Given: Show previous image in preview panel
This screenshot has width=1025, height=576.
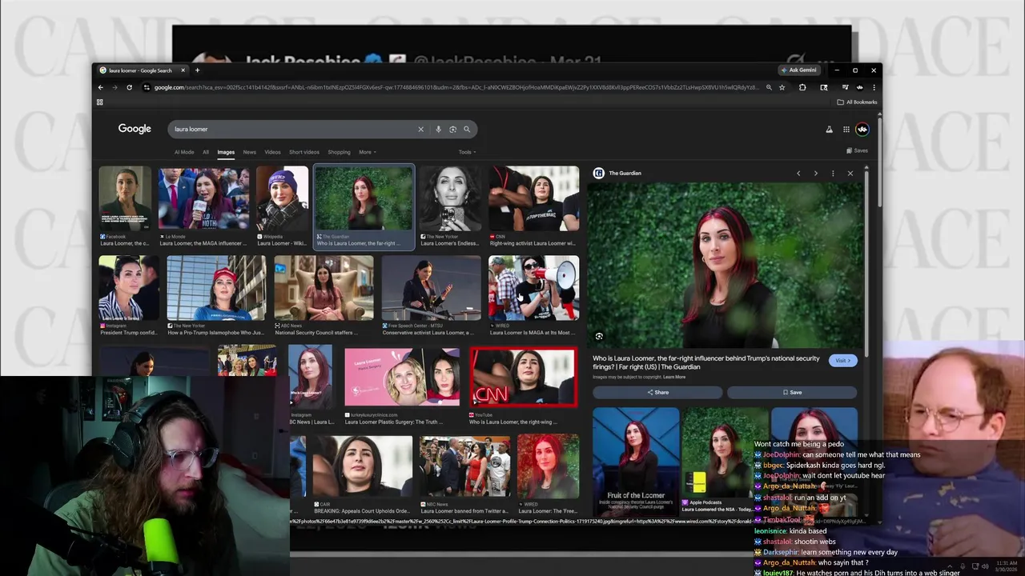Looking at the screenshot, I should tap(798, 174).
